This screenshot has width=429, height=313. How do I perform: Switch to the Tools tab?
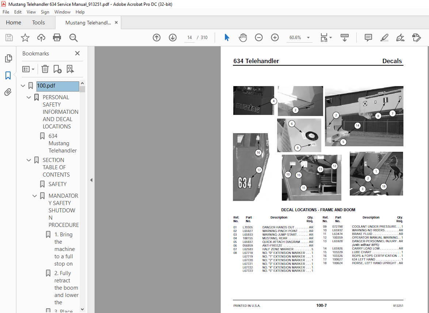38,23
